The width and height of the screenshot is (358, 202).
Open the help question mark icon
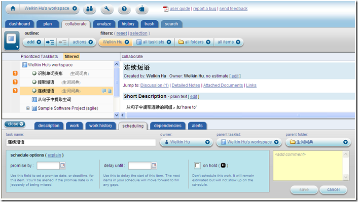click(x=124, y=9)
